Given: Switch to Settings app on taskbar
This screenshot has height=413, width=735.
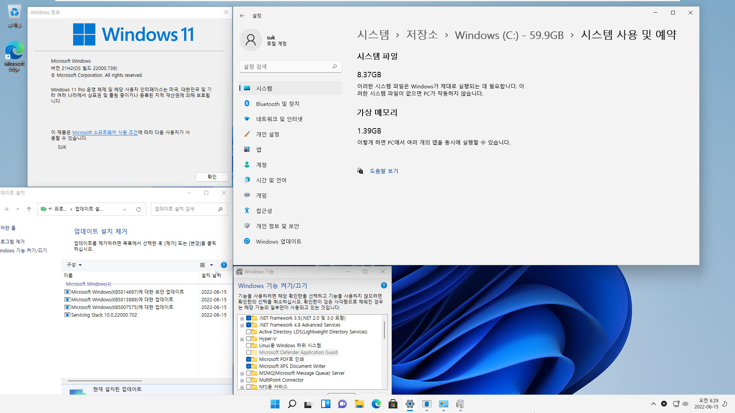Looking at the screenshot, I should 410,404.
